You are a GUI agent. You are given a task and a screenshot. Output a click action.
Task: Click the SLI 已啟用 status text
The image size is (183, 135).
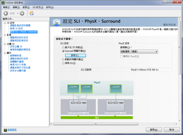tap(86, 70)
